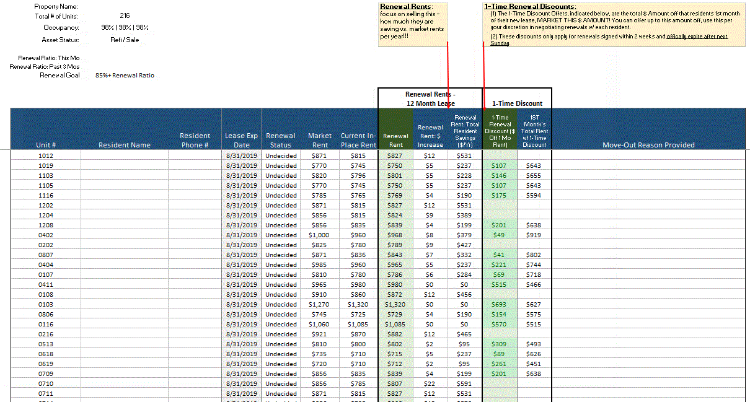Select unit number cell '1012'
Image resolution: width=750 pixels, height=402 pixels.
point(46,155)
